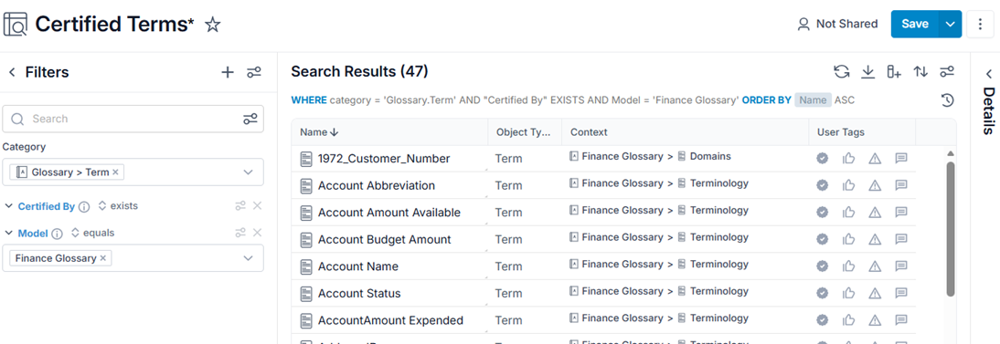The height and width of the screenshot is (344, 1000).
Task: Click the results vertical scrollbar thumb
Action: pyautogui.click(x=951, y=229)
